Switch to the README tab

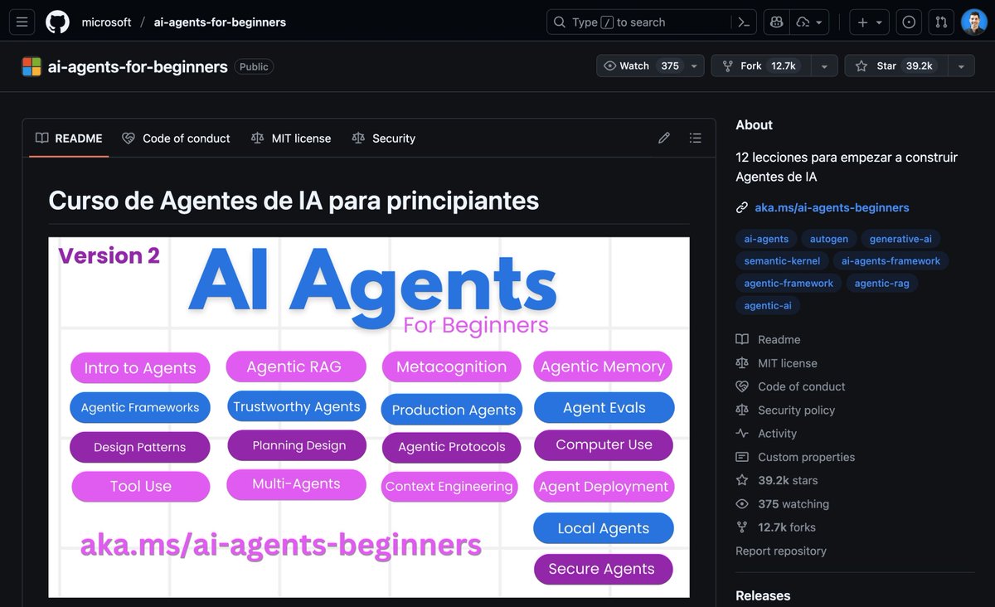coord(69,138)
